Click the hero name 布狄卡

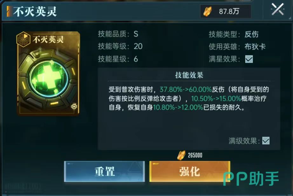pyautogui.click(x=255, y=46)
